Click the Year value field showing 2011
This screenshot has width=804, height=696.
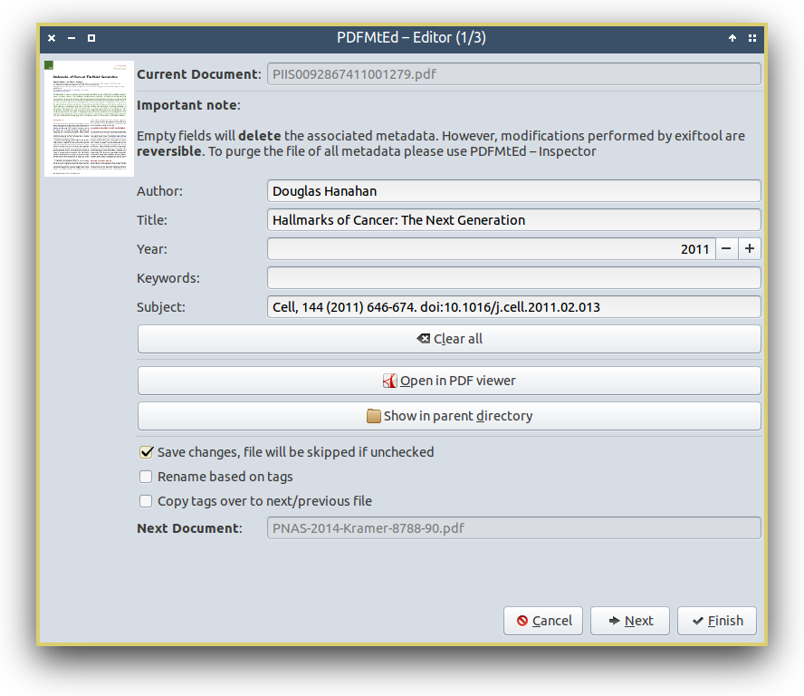pos(492,249)
